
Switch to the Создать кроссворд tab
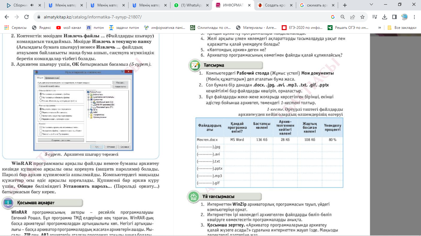273,5
